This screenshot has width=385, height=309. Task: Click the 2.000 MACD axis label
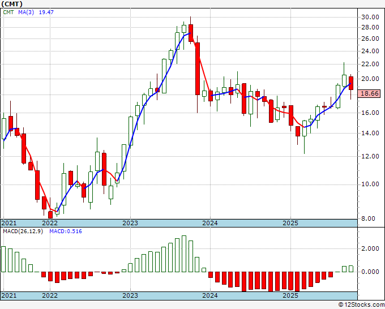(370, 248)
